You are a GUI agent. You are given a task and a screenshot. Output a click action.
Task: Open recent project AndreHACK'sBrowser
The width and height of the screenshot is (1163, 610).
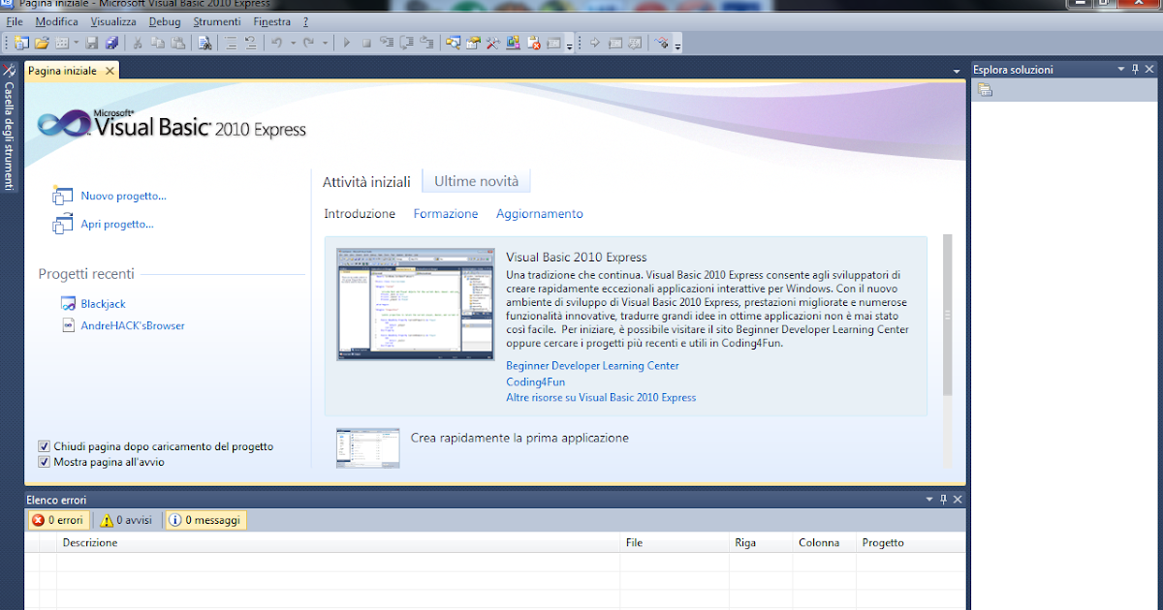[x=133, y=325]
